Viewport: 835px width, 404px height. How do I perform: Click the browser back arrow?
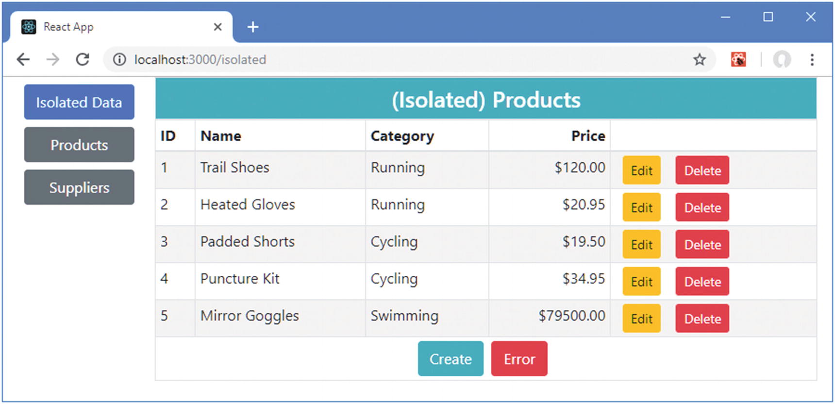point(23,60)
